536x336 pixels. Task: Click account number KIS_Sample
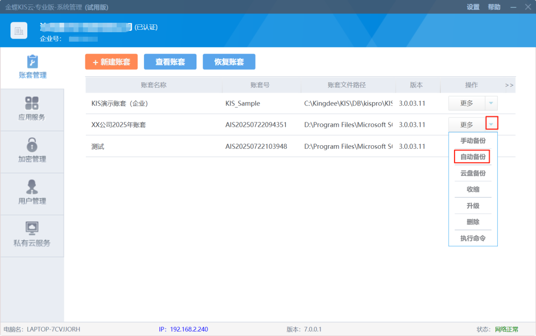click(x=243, y=104)
